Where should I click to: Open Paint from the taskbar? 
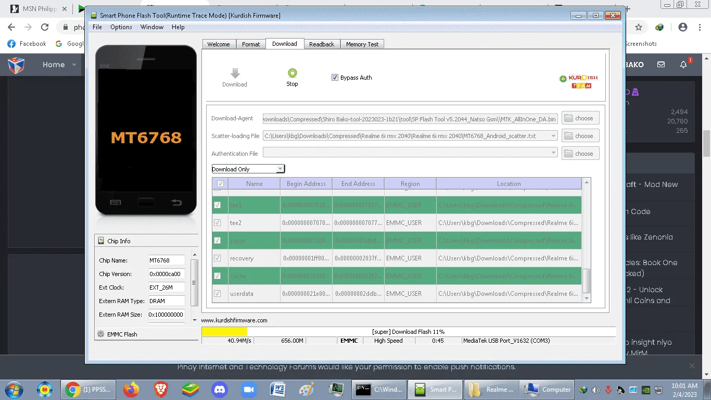pyautogui.click(x=308, y=389)
